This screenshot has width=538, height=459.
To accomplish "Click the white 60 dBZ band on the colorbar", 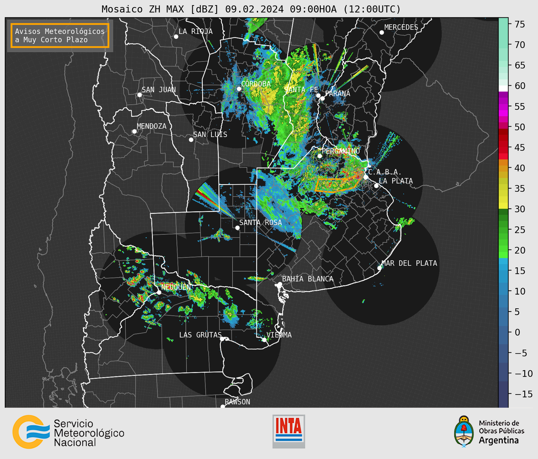I will tap(503, 88).
